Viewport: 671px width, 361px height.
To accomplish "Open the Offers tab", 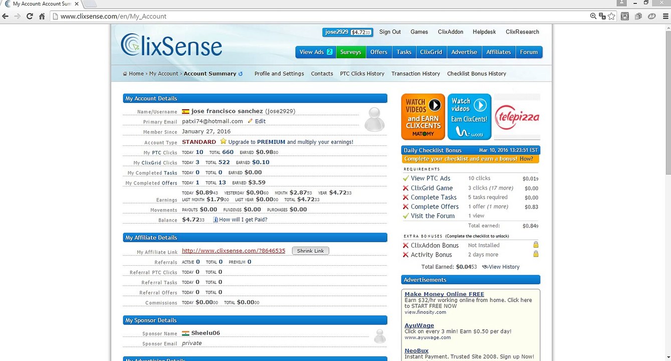I will tap(379, 52).
